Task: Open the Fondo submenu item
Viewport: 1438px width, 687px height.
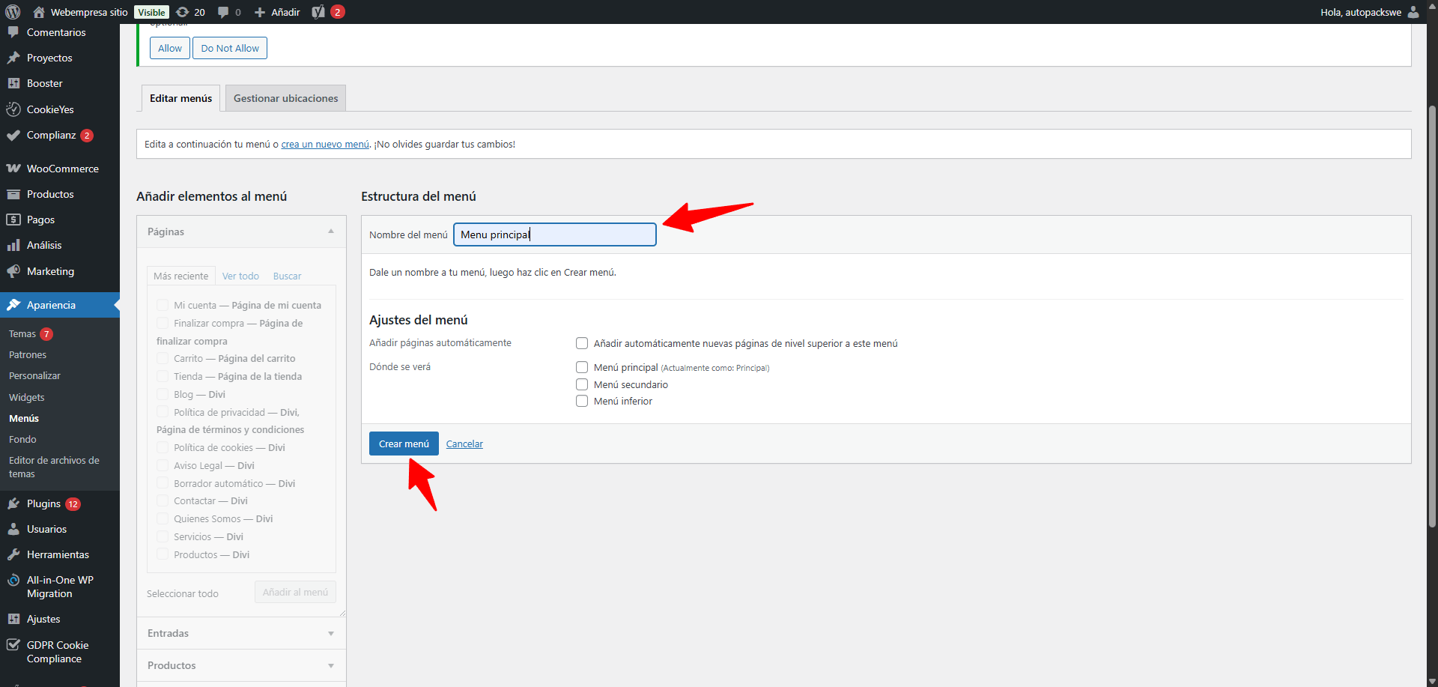Action: tap(22, 439)
